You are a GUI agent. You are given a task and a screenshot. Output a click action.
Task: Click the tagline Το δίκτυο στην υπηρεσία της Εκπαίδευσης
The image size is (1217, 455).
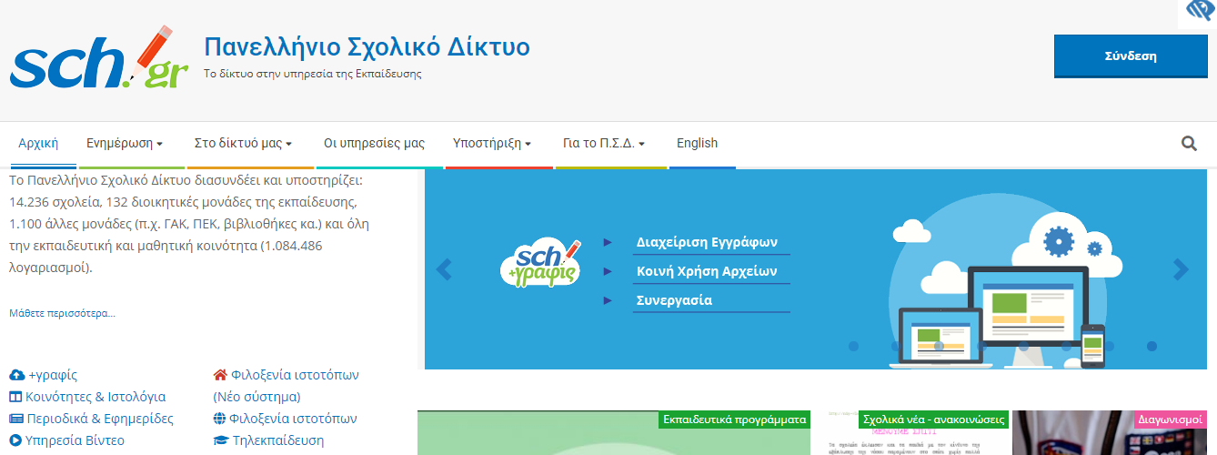click(313, 74)
